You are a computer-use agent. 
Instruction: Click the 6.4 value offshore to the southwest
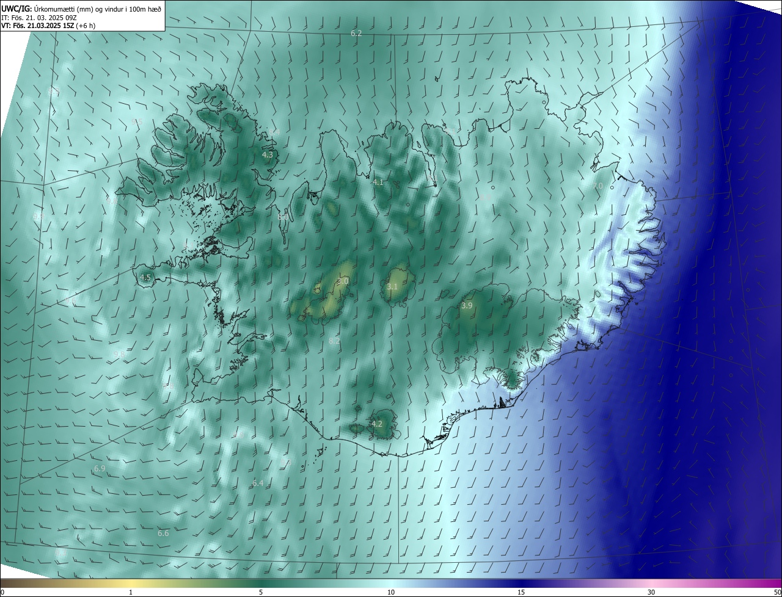click(258, 483)
